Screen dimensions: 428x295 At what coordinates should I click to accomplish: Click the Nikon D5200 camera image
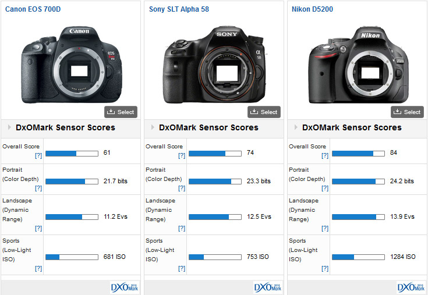coord(358,65)
